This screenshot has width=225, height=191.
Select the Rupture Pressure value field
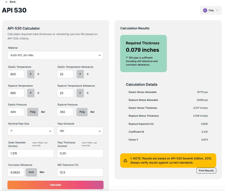65,112
